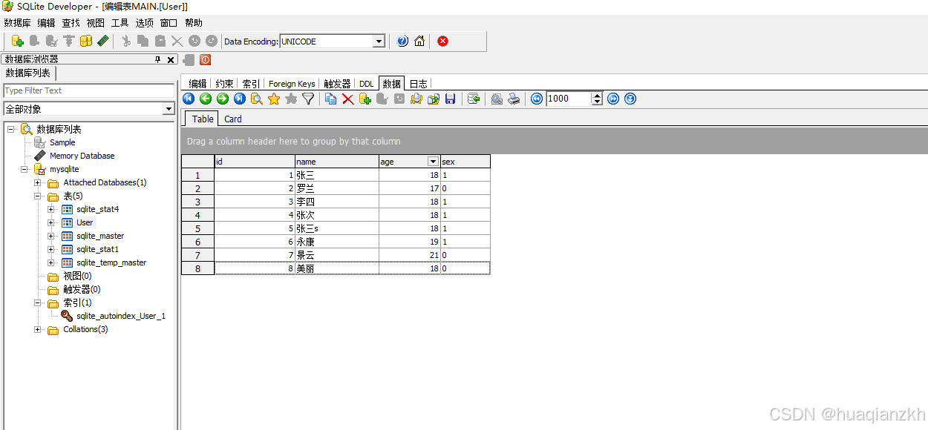This screenshot has width=928, height=430.
Task: Click the cell containing 李四
Action: pyautogui.click(x=337, y=202)
